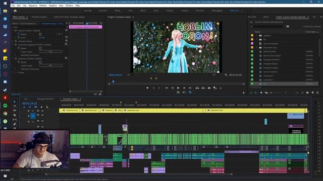Click the Extract button
The width and height of the screenshot is (323, 181).
[x=203, y=88]
